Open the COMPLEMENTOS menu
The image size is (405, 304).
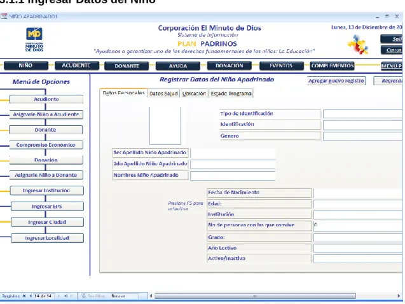[332, 66]
